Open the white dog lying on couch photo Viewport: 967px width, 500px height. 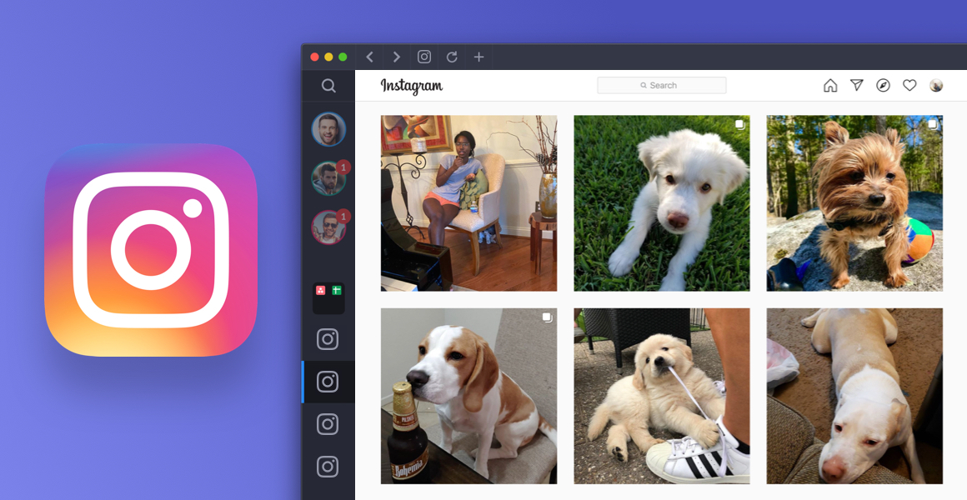854,396
